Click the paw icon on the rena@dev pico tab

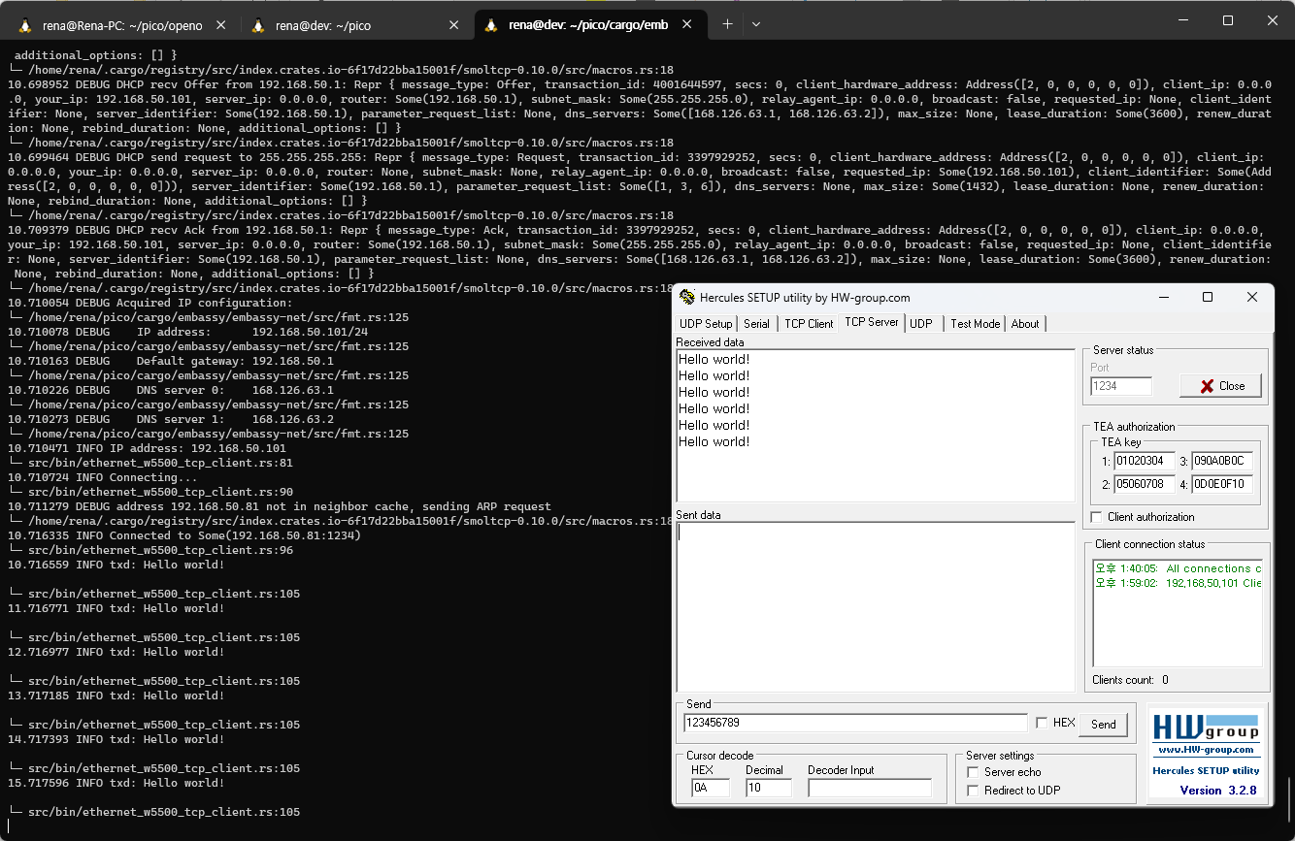point(257,24)
